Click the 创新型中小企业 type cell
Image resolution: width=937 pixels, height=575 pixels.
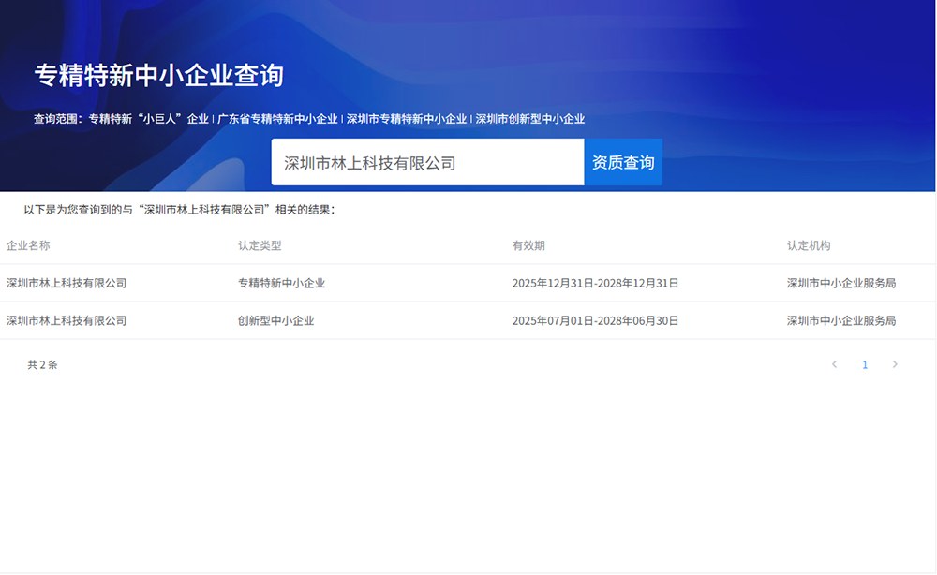click(275, 320)
